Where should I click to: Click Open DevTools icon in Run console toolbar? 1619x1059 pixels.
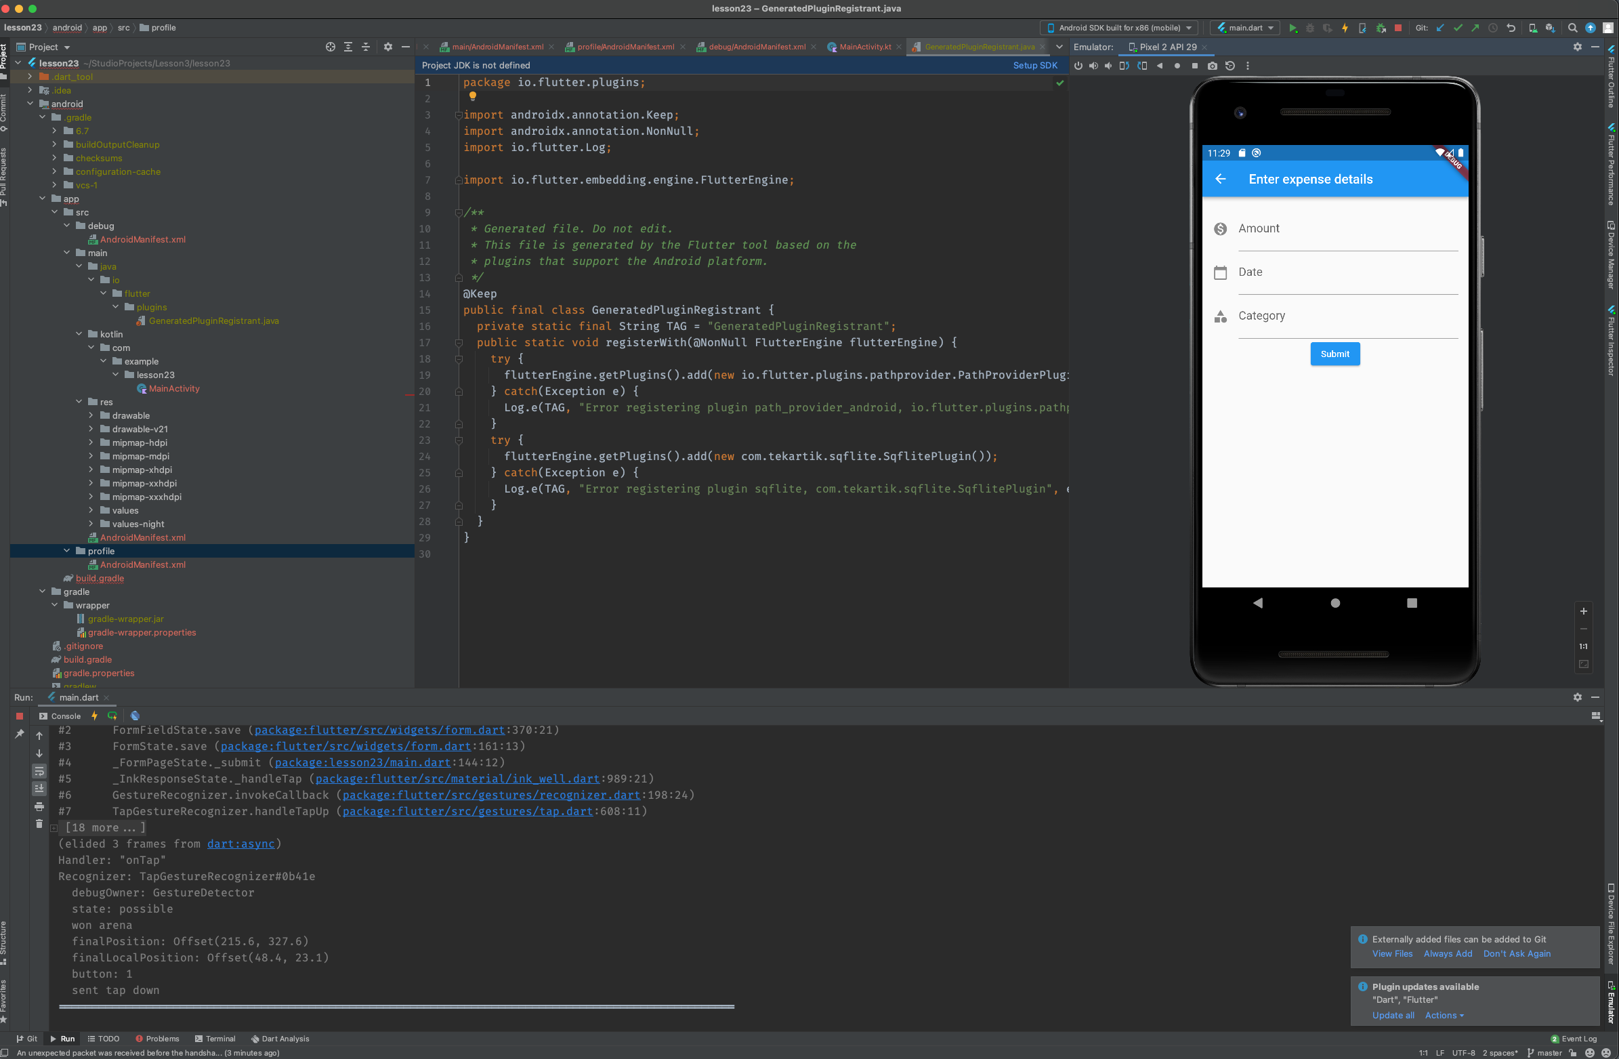(x=135, y=716)
